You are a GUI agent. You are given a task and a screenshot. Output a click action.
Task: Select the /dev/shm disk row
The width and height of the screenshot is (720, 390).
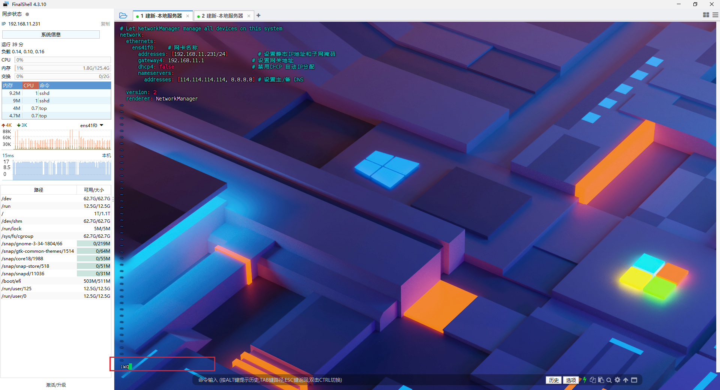[x=56, y=221]
